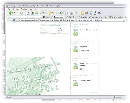Click the document pages toolbar icon
The height and width of the screenshot is (103, 130).
91,13
